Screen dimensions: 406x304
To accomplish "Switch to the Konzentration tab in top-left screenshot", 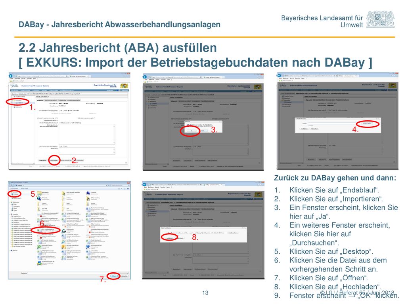I will click(62, 100).
